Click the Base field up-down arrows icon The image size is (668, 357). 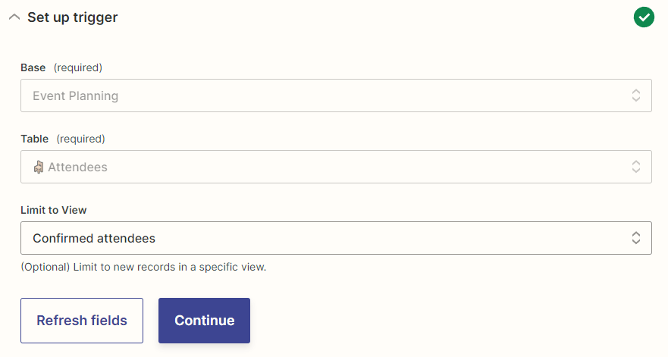pyautogui.click(x=636, y=96)
